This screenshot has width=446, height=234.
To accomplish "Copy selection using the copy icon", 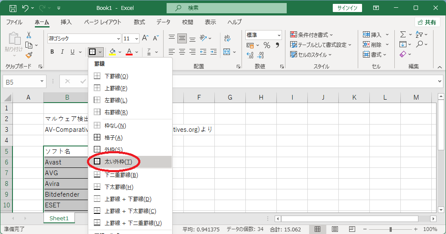I will pos(29,45).
